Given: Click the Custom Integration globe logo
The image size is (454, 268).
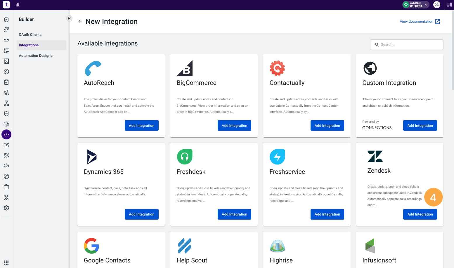Looking at the screenshot, I should coord(370,68).
